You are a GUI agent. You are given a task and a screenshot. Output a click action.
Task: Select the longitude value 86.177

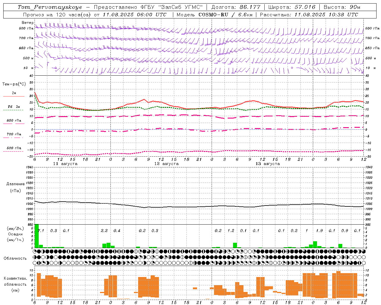point(250,7)
